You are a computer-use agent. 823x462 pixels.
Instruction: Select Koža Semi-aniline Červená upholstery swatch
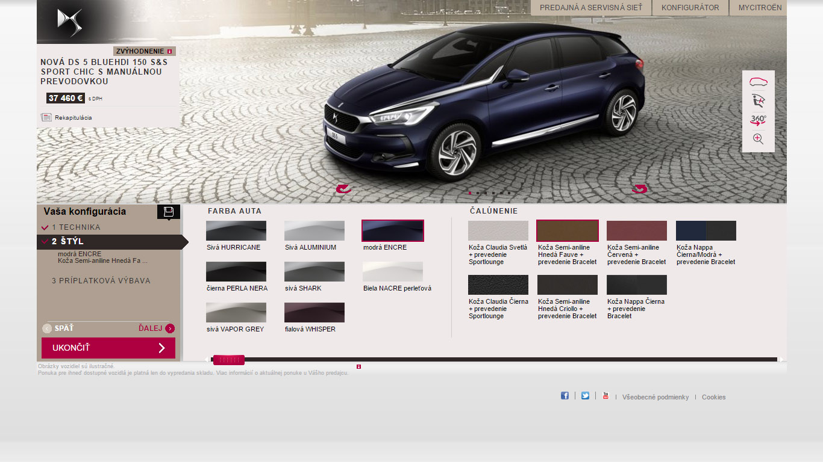point(636,231)
